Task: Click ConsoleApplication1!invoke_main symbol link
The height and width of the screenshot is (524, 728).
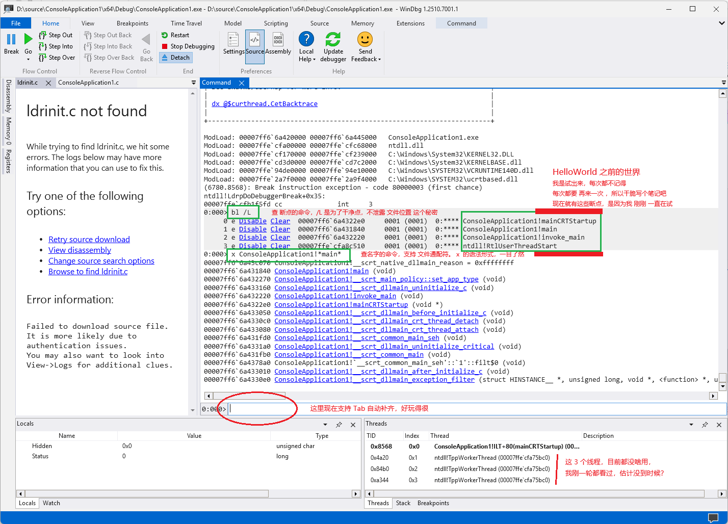Action: click(335, 296)
